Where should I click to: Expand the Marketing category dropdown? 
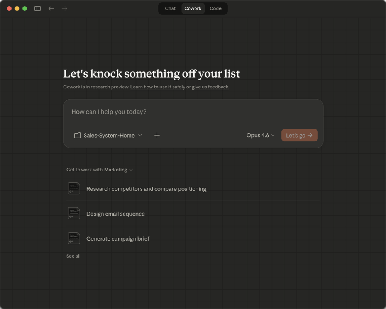(131, 170)
